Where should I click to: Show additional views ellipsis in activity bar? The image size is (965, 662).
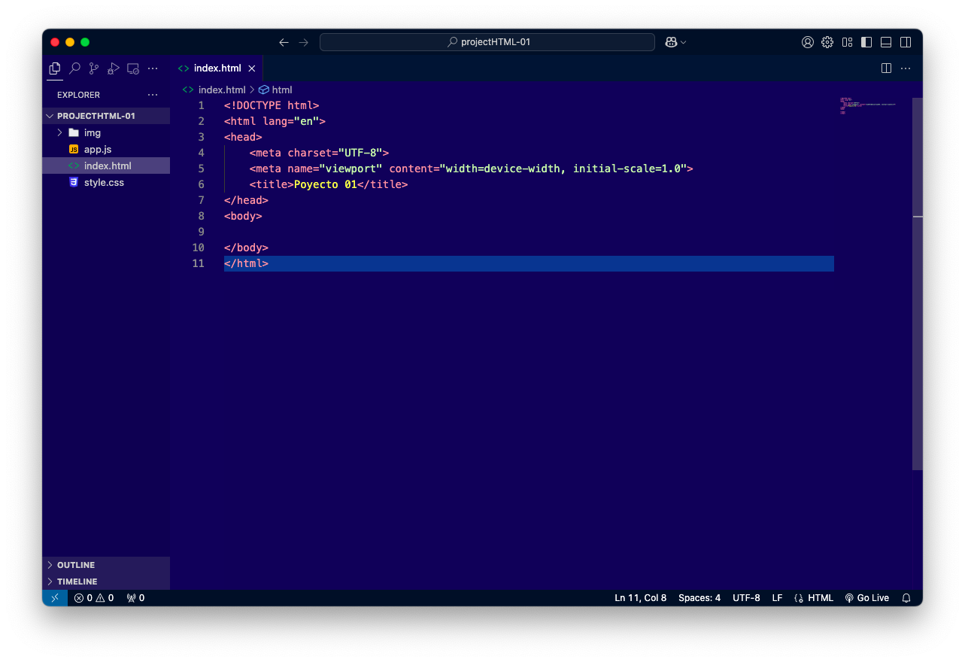point(153,68)
